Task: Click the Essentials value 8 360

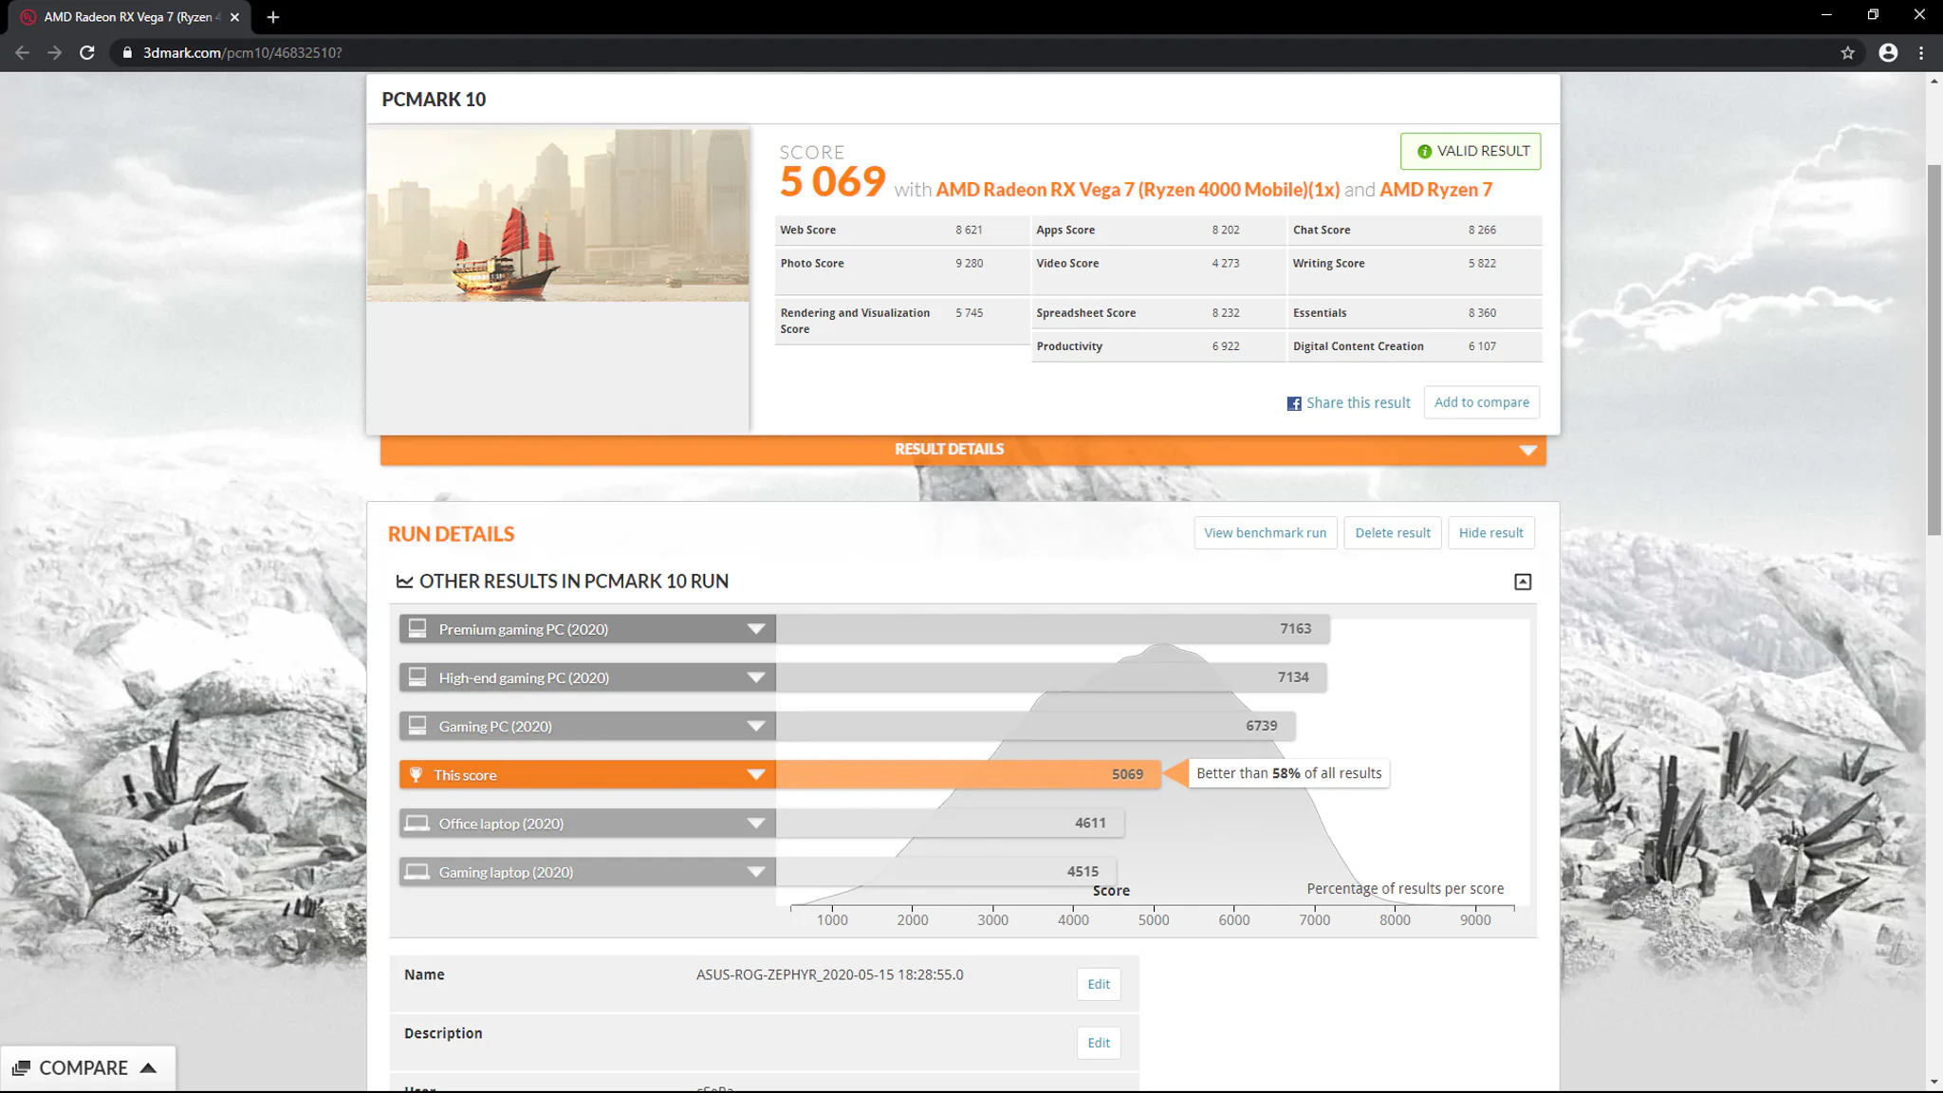Action: click(1482, 313)
